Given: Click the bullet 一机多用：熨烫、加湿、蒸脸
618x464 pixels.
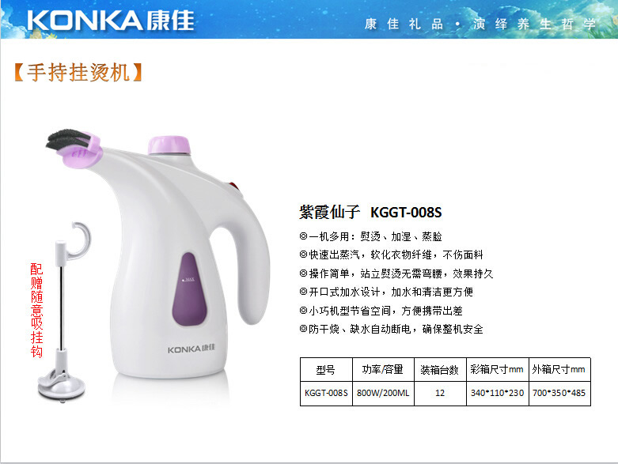Looking at the screenshot, I should tap(371, 236).
